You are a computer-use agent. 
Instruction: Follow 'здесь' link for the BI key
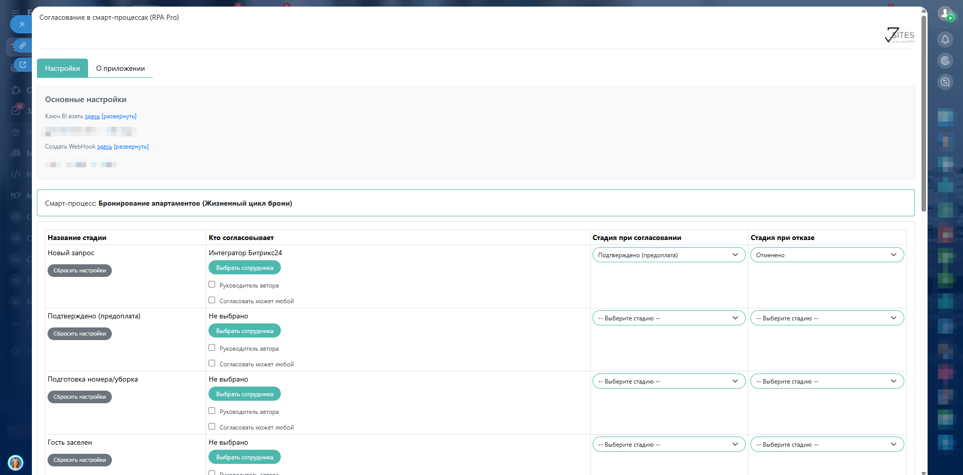point(92,116)
